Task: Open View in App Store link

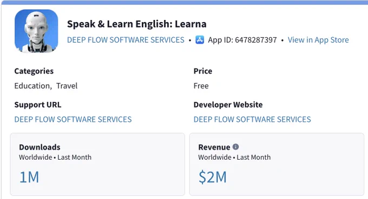Action: [318, 40]
